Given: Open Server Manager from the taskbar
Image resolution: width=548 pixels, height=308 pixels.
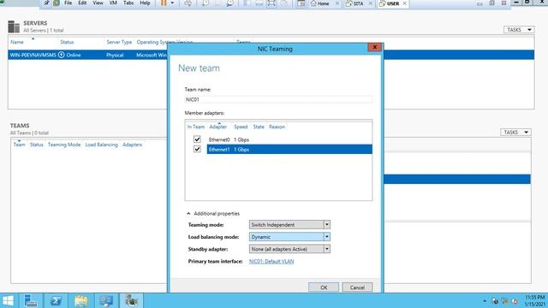Looking at the screenshot, I should [31, 300].
